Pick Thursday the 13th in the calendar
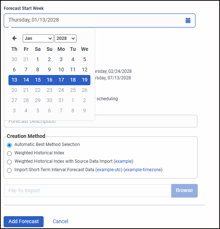 coord(14,80)
